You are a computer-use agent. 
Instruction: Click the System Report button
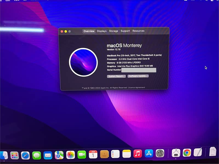pos(116,76)
